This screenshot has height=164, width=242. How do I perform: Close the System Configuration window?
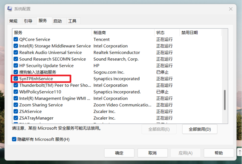click(230, 8)
